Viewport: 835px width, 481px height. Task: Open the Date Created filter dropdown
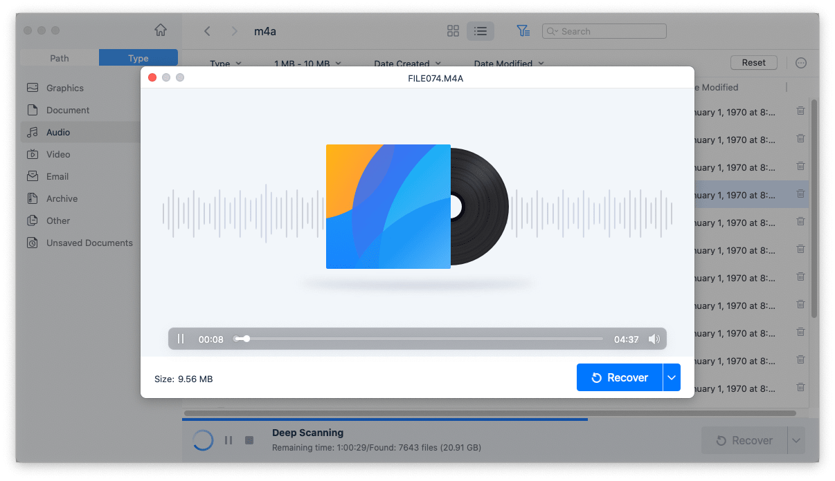point(408,64)
